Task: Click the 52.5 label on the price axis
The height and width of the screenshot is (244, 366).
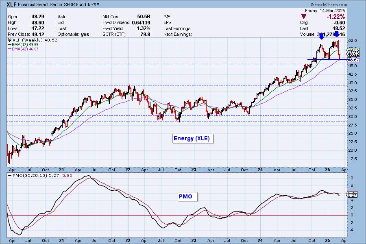Action: click(x=353, y=40)
